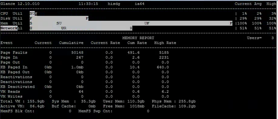Click the Mem Util usage bar
Screen dimensions: 278x119
(x=131, y=23)
